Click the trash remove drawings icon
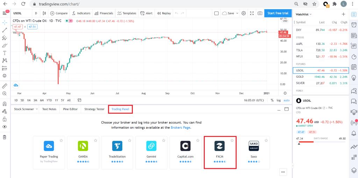 [5, 137]
